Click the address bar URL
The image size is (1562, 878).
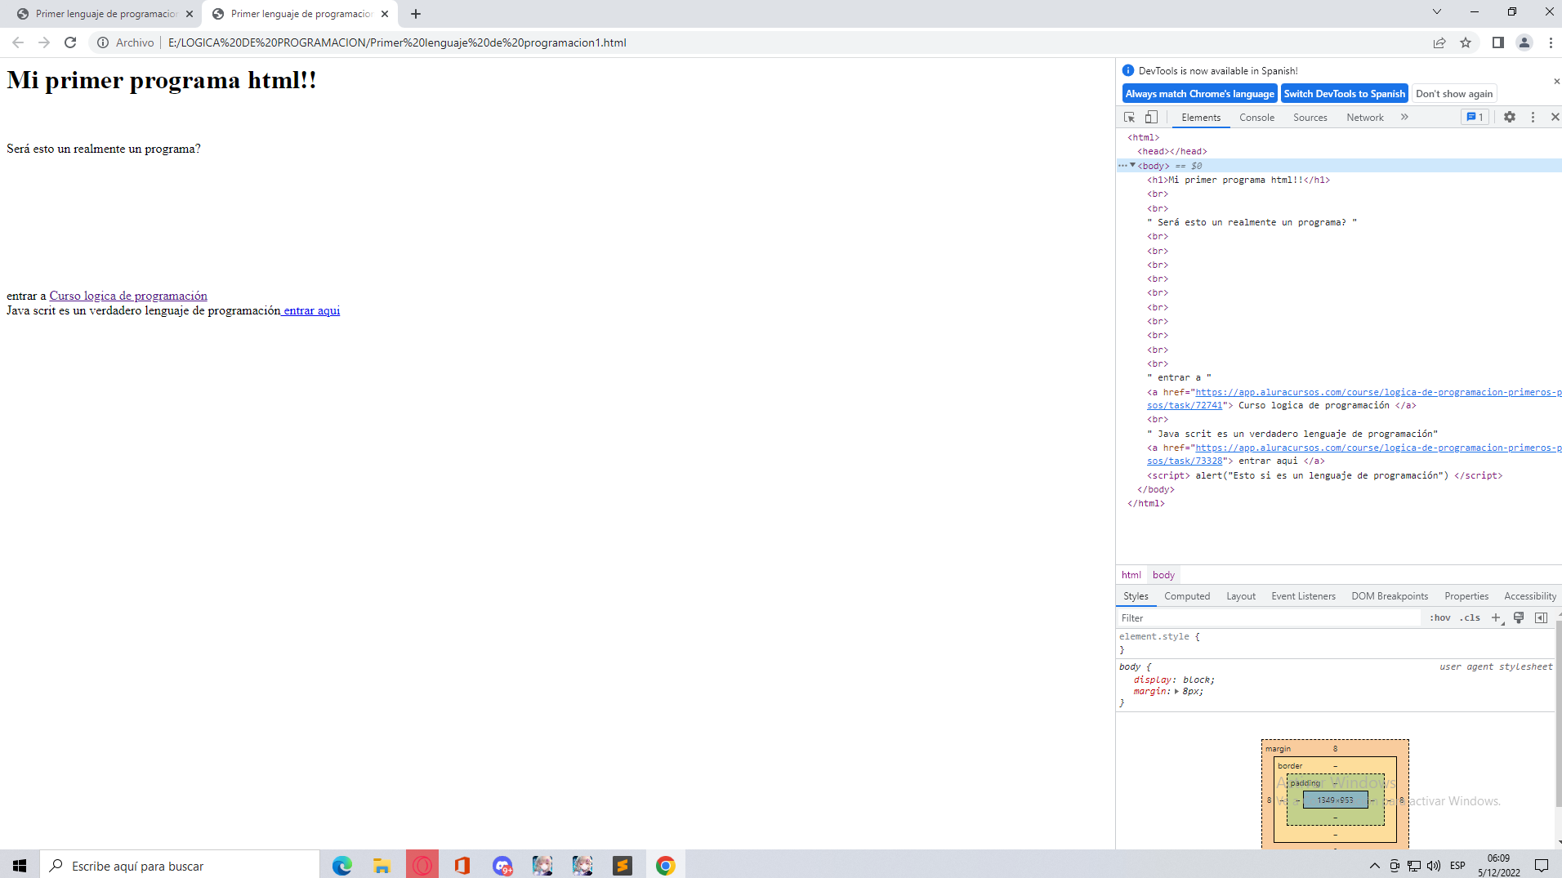coord(397,42)
